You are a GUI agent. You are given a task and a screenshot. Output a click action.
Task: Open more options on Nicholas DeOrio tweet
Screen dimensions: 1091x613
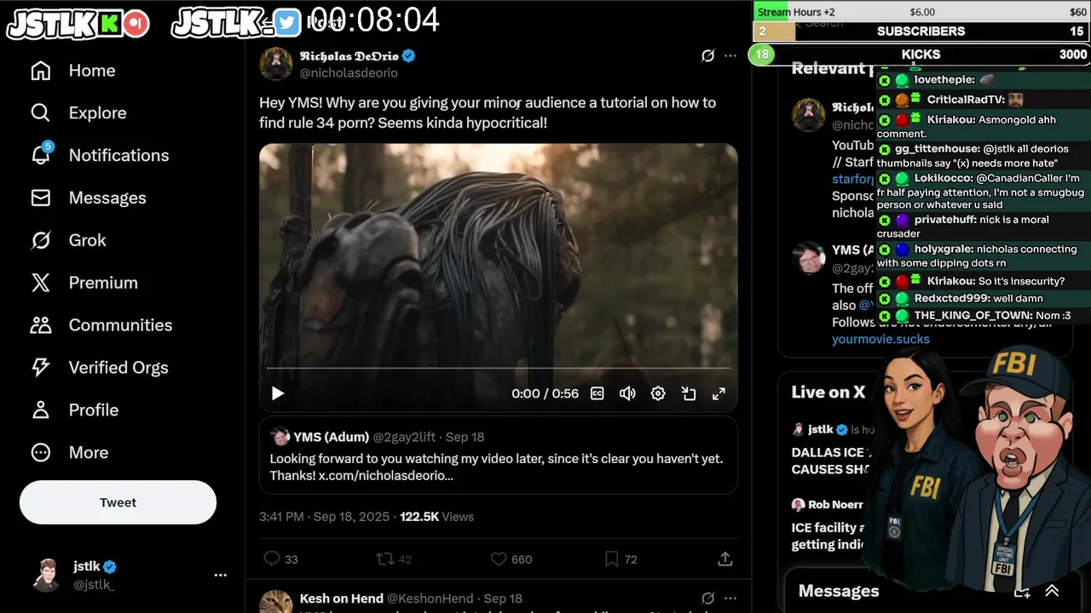(x=730, y=56)
